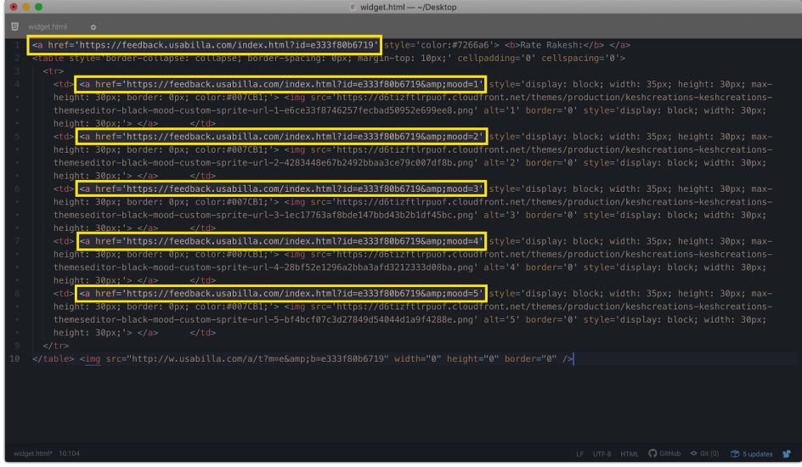Open the HTML grammar selector
This screenshot has height=467, width=802.
point(630,453)
